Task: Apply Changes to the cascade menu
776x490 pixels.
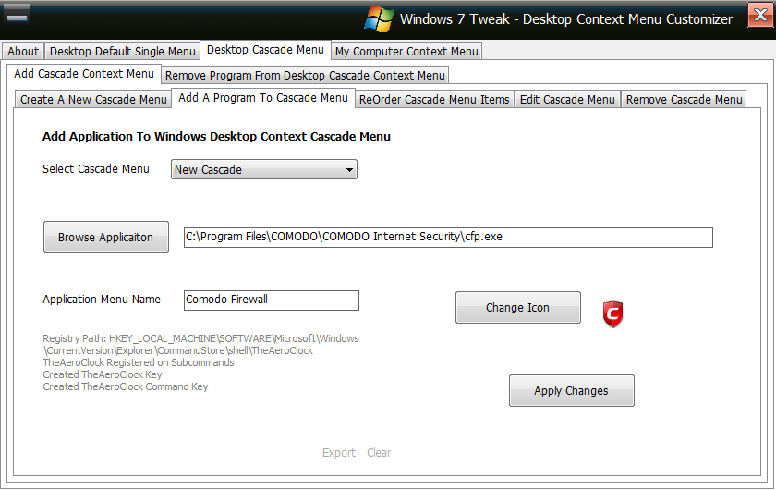Action: (572, 391)
